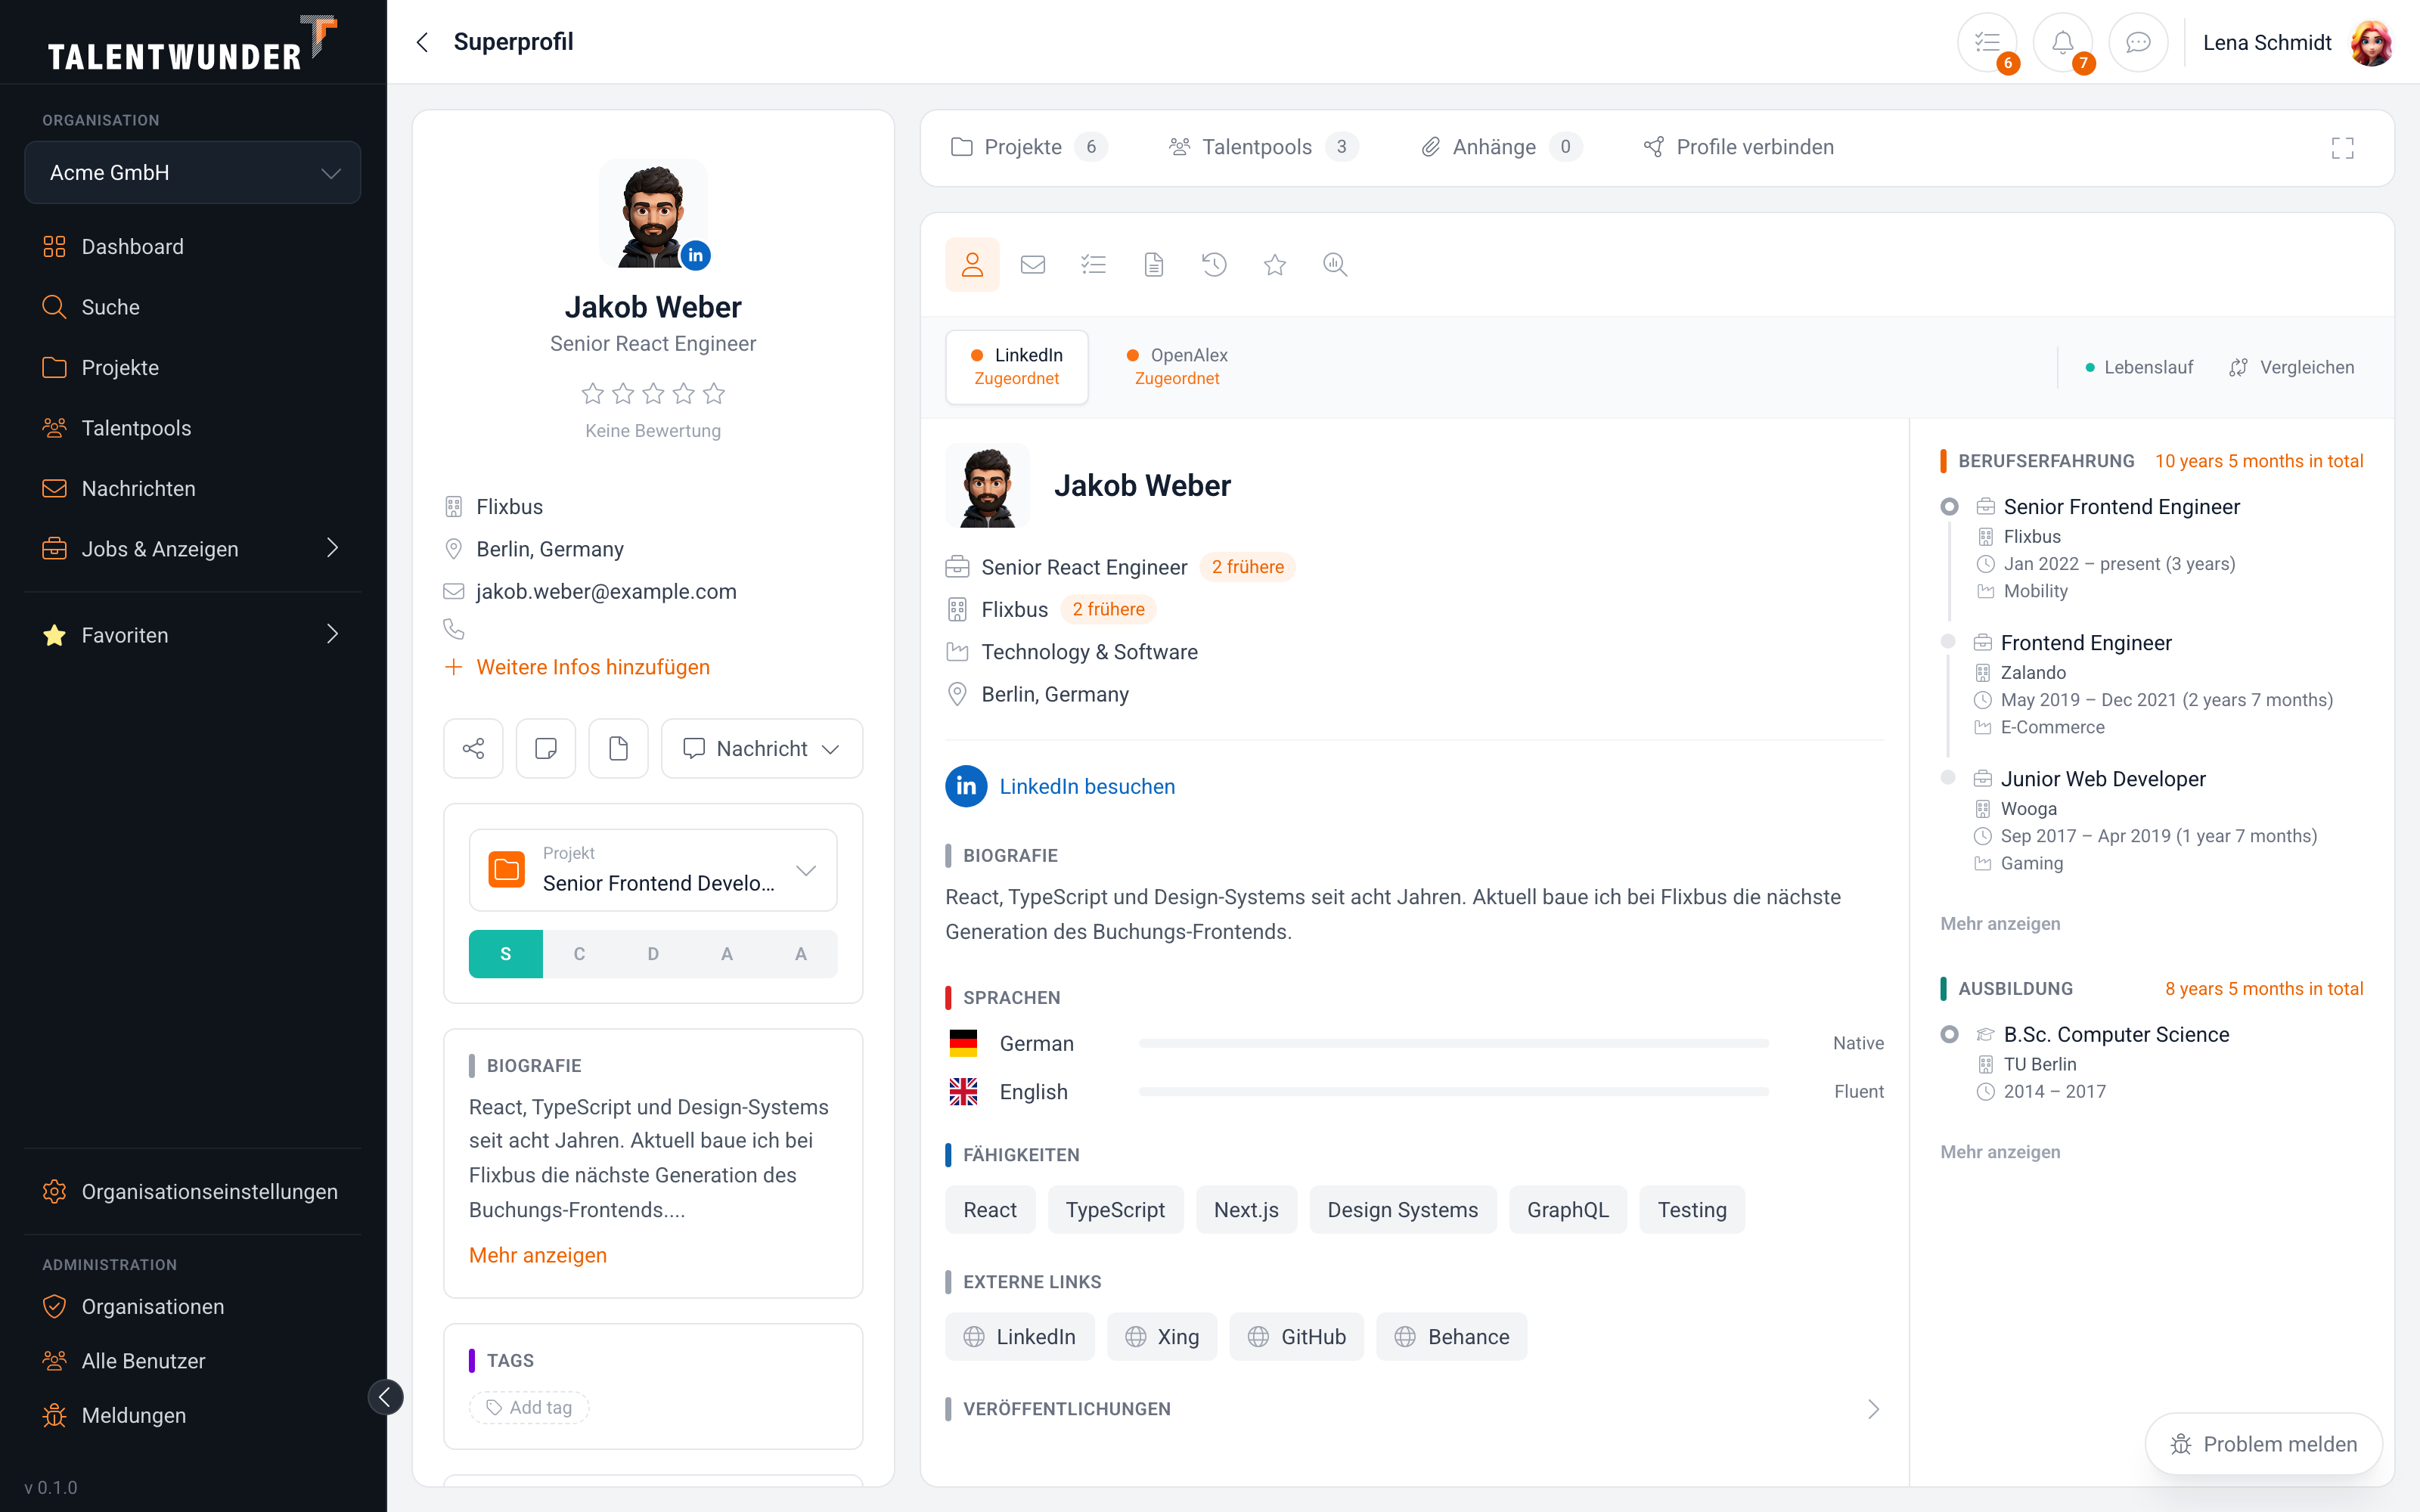
Task: Open notifications bell icon
Action: [2062, 42]
